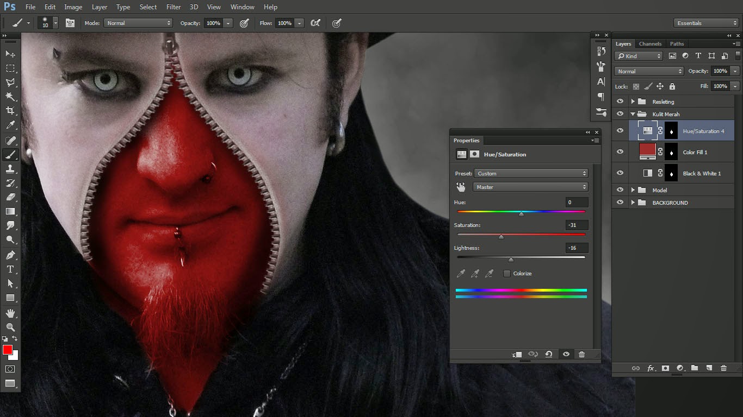
Task: Open the layer blend mode Normal dropdown
Action: click(x=649, y=71)
